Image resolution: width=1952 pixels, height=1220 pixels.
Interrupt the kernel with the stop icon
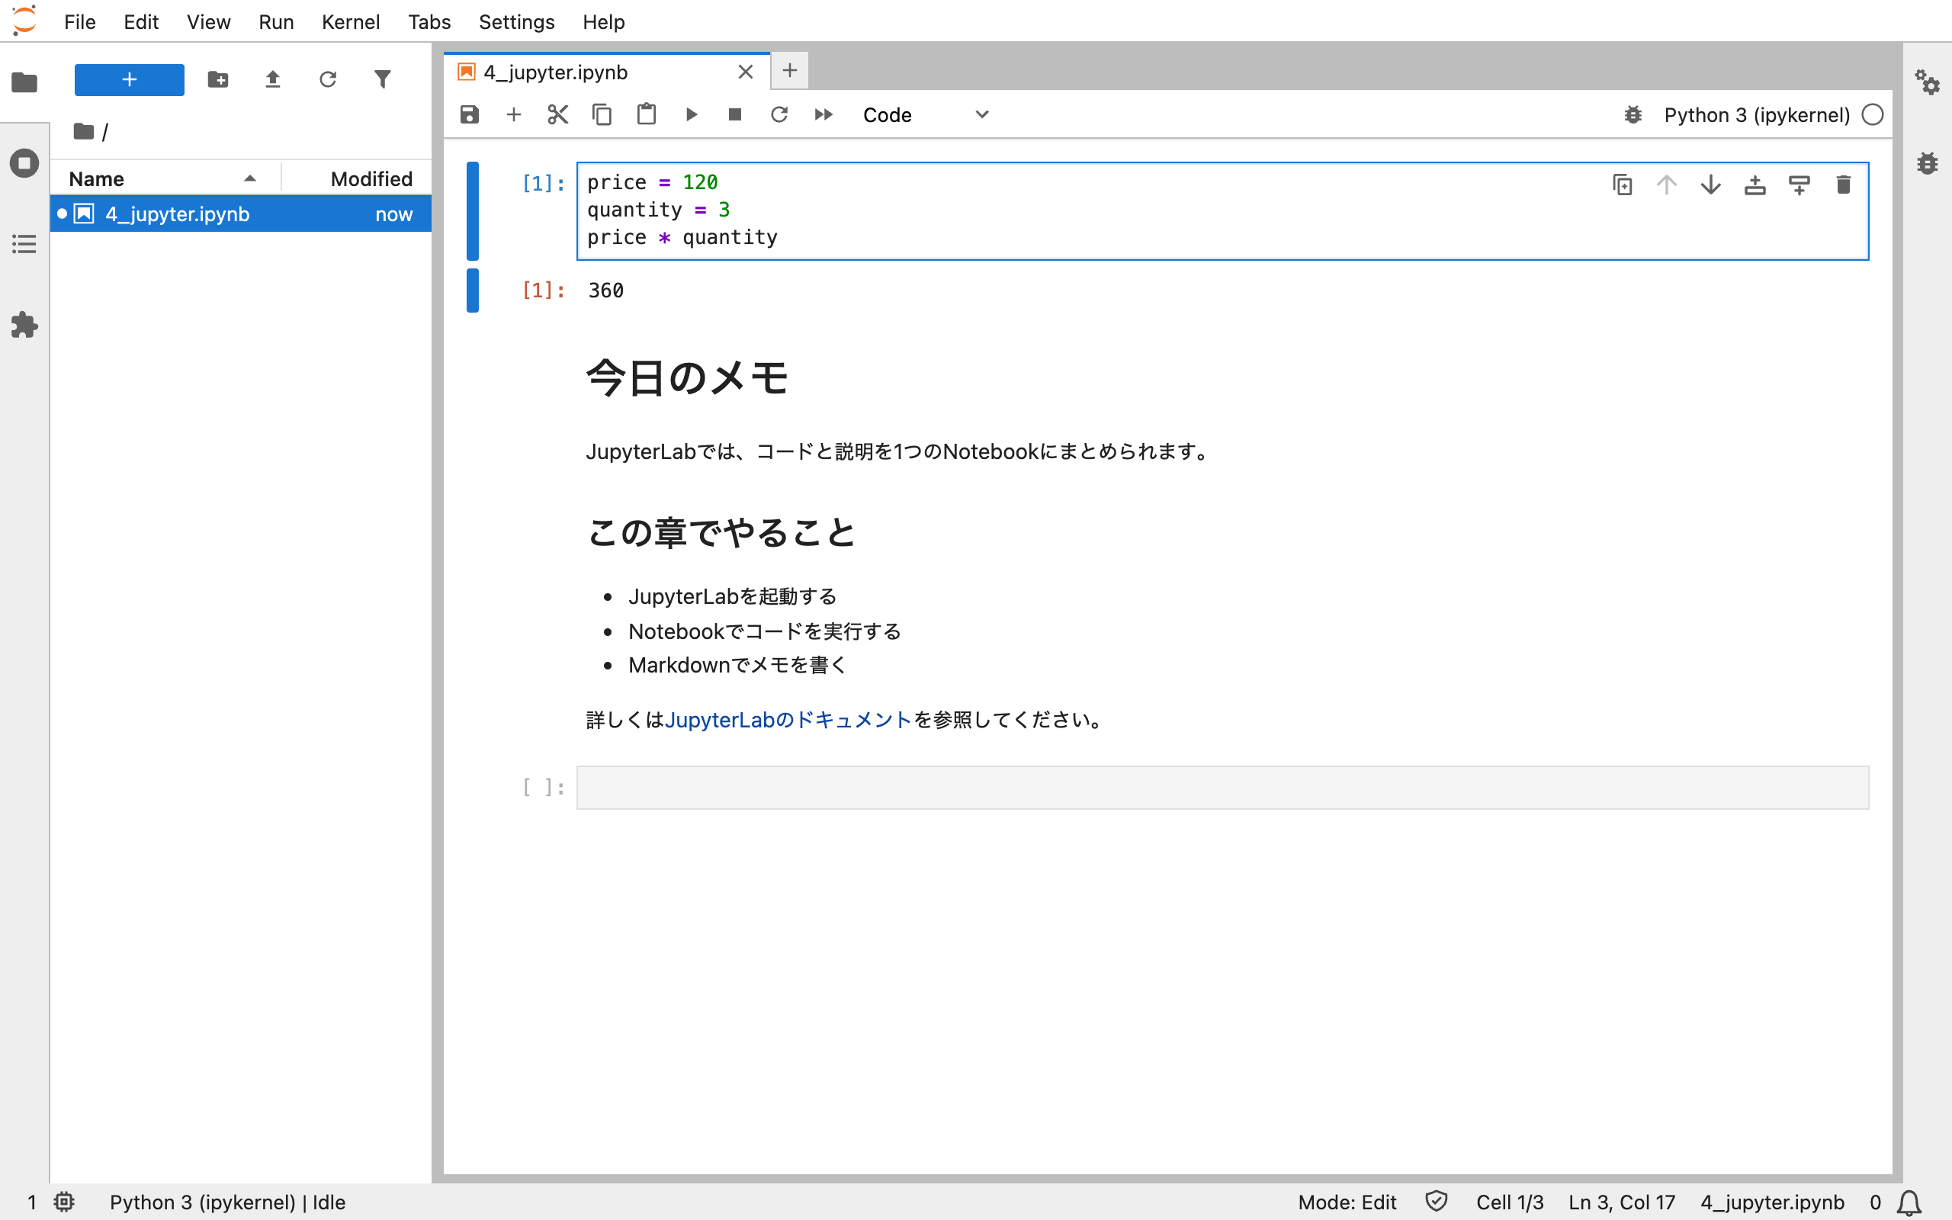pyautogui.click(x=735, y=114)
